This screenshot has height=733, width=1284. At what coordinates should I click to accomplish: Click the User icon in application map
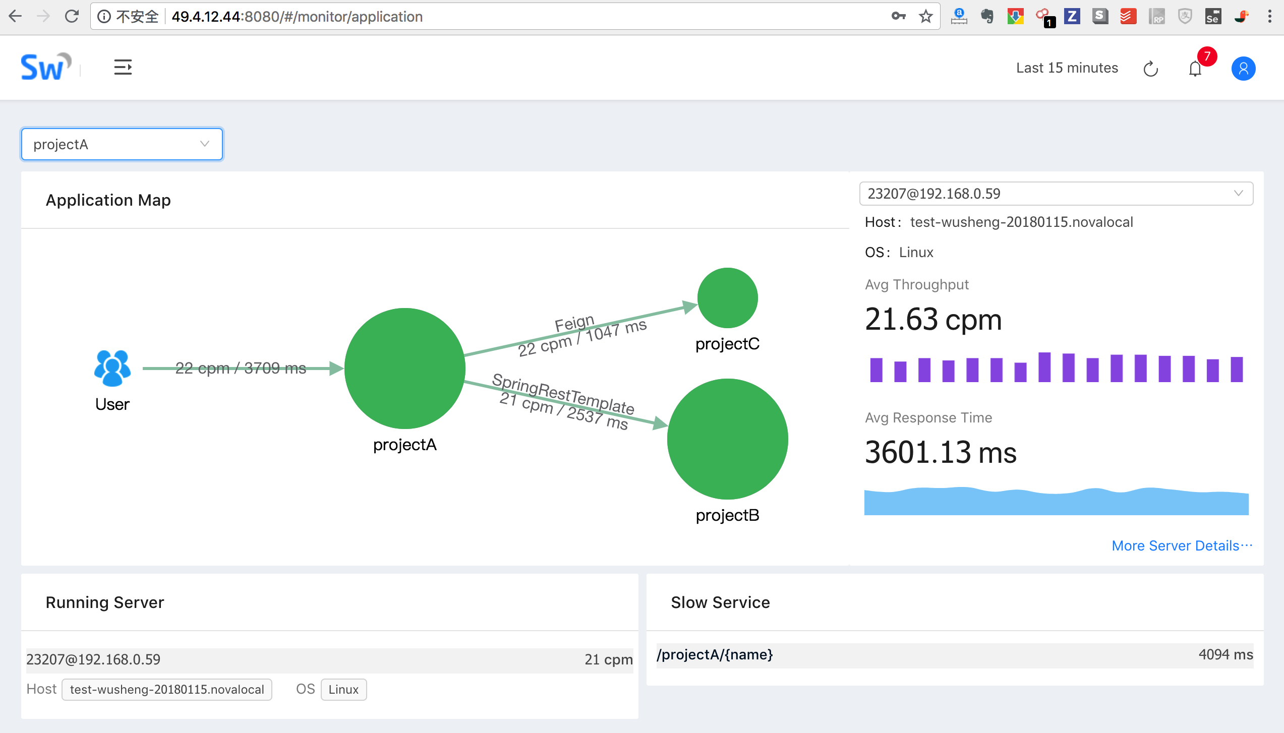[112, 369]
